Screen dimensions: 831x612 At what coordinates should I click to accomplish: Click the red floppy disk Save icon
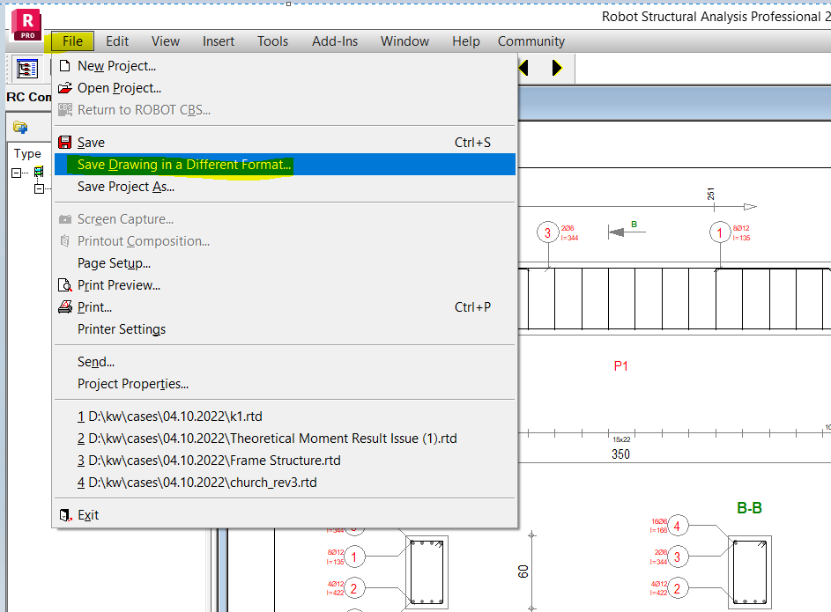pos(65,142)
